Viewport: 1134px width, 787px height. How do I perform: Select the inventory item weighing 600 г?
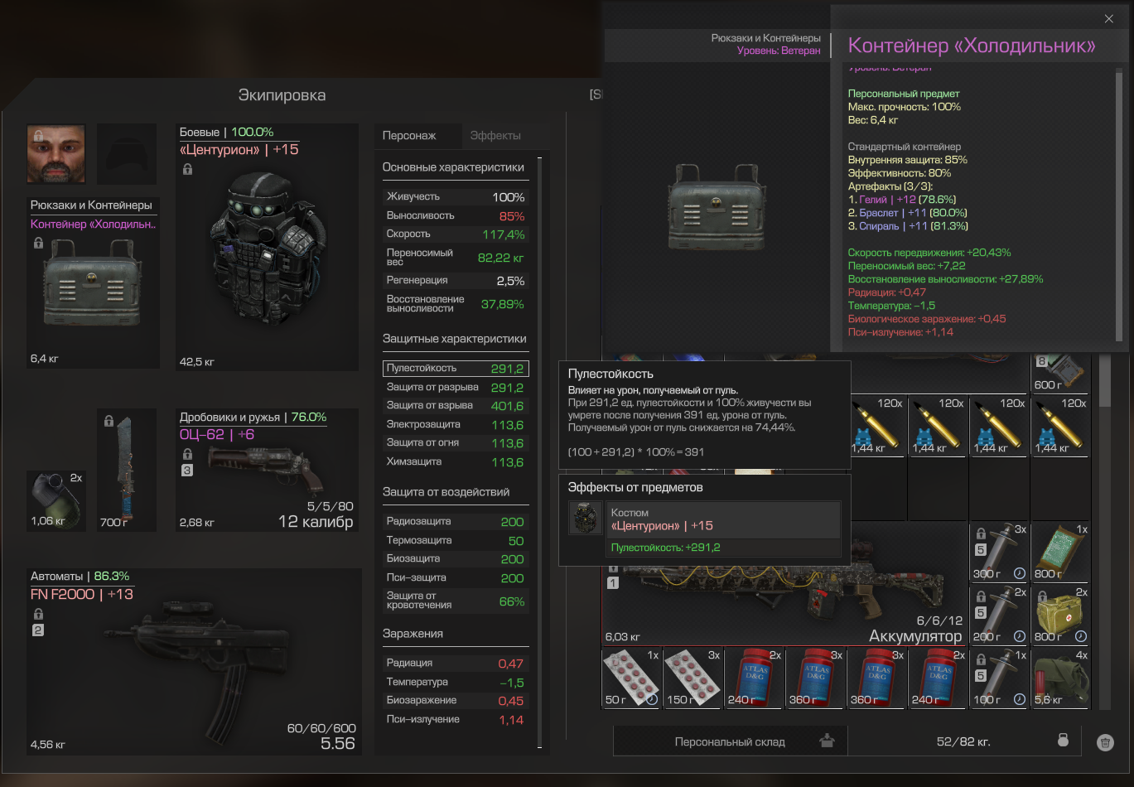(x=1061, y=373)
